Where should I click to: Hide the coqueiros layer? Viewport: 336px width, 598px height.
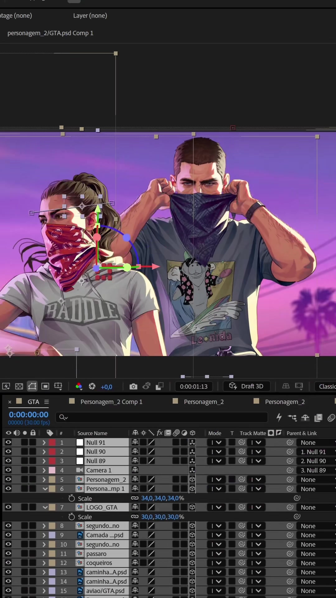8,563
